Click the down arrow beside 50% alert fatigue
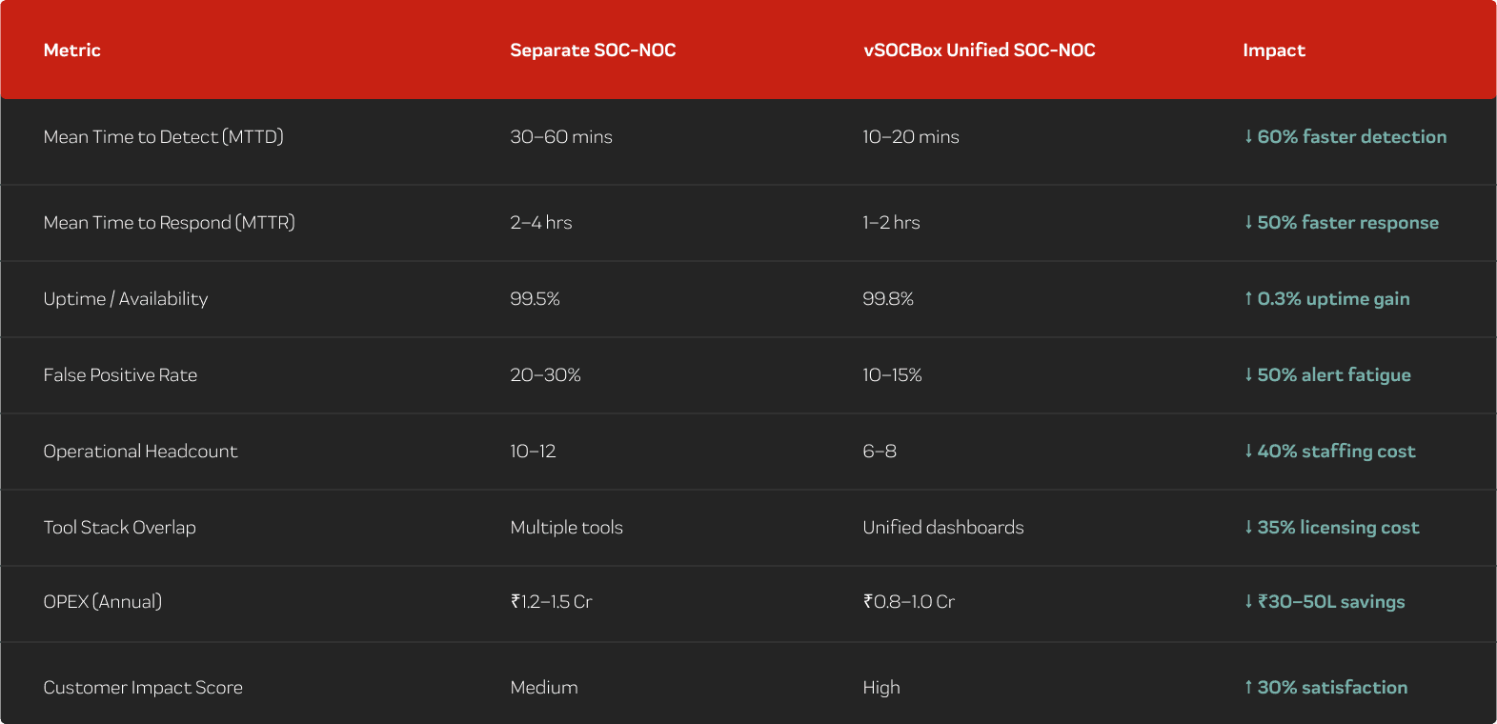 (1248, 374)
